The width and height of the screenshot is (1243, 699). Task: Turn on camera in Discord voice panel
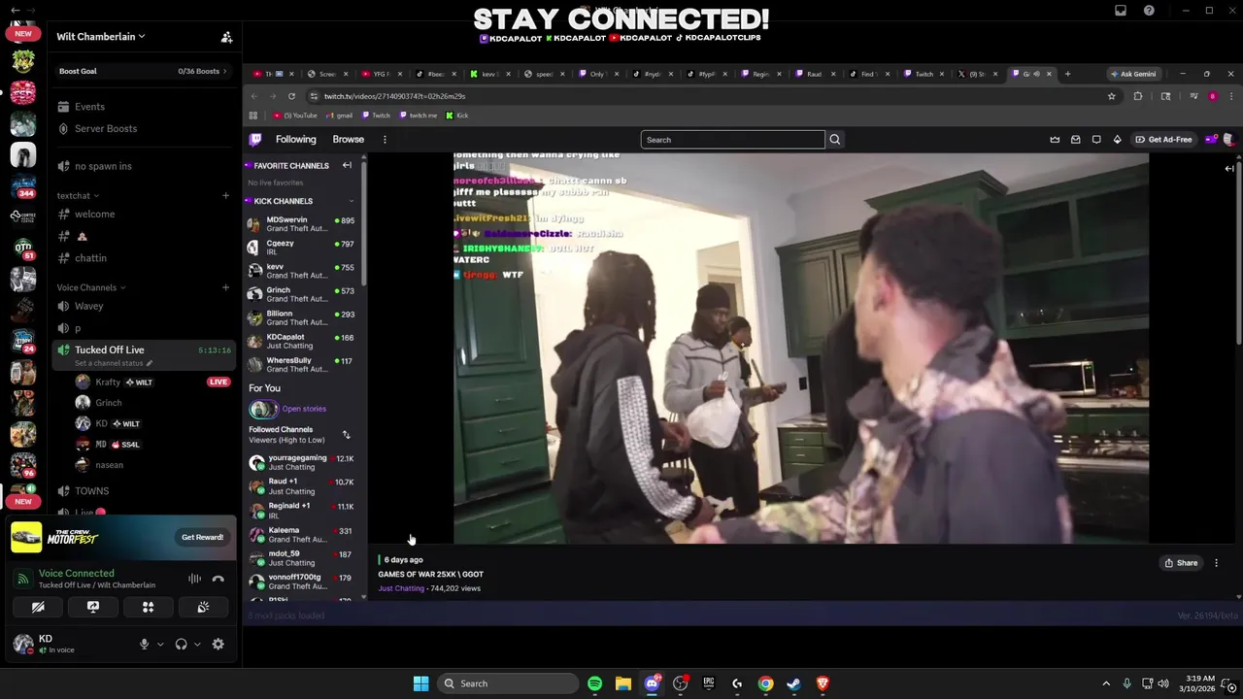click(38, 607)
